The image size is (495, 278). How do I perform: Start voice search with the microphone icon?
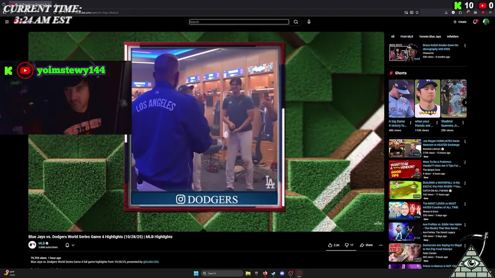pos(309,22)
